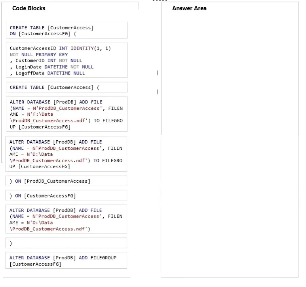Click bottom area of the Answer Area panel
The width and height of the screenshot is (306, 287).
click(x=230, y=254)
